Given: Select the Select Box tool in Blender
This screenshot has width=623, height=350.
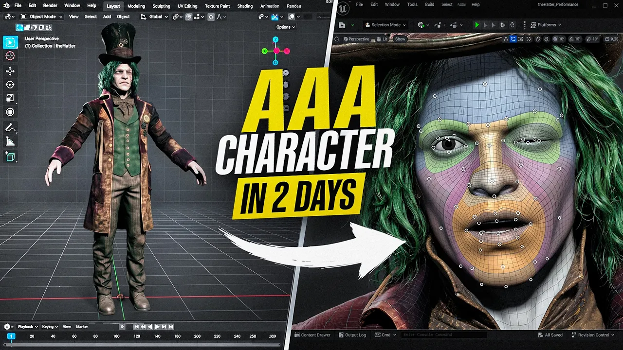Looking at the screenshot, I should point(10,42).
